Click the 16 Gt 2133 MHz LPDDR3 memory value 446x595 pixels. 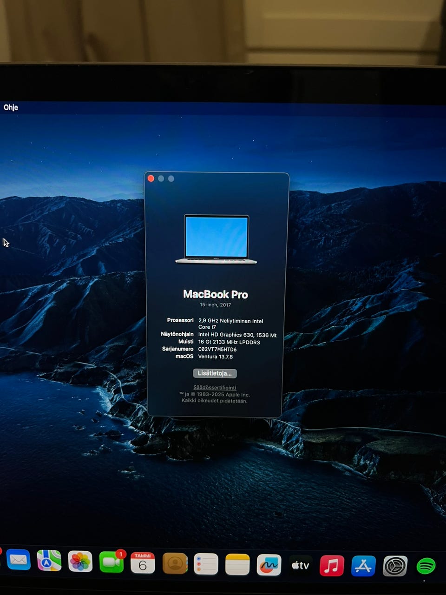pyautogui.click(x=229, y=342)
